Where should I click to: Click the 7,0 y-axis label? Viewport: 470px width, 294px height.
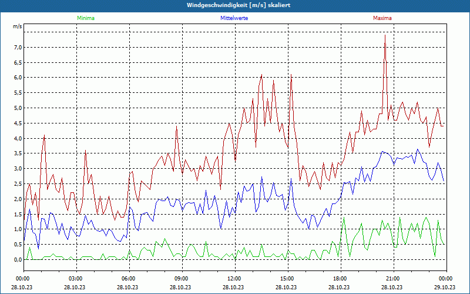point(18,48)
